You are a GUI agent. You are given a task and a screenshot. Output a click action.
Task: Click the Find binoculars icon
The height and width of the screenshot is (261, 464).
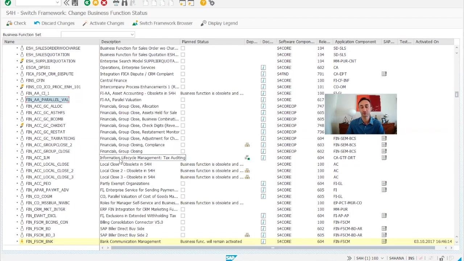pos(124,3)
